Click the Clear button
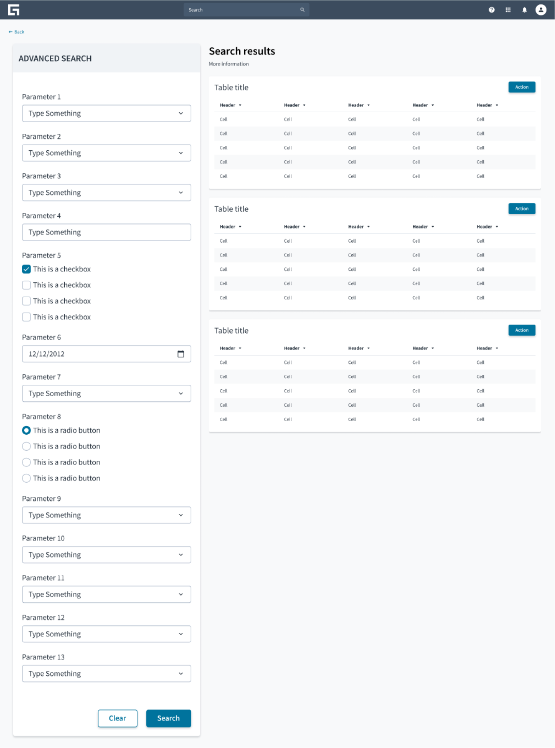Image resolution: width=555 pixels, height=748 pixels. [x=118, y=718]
